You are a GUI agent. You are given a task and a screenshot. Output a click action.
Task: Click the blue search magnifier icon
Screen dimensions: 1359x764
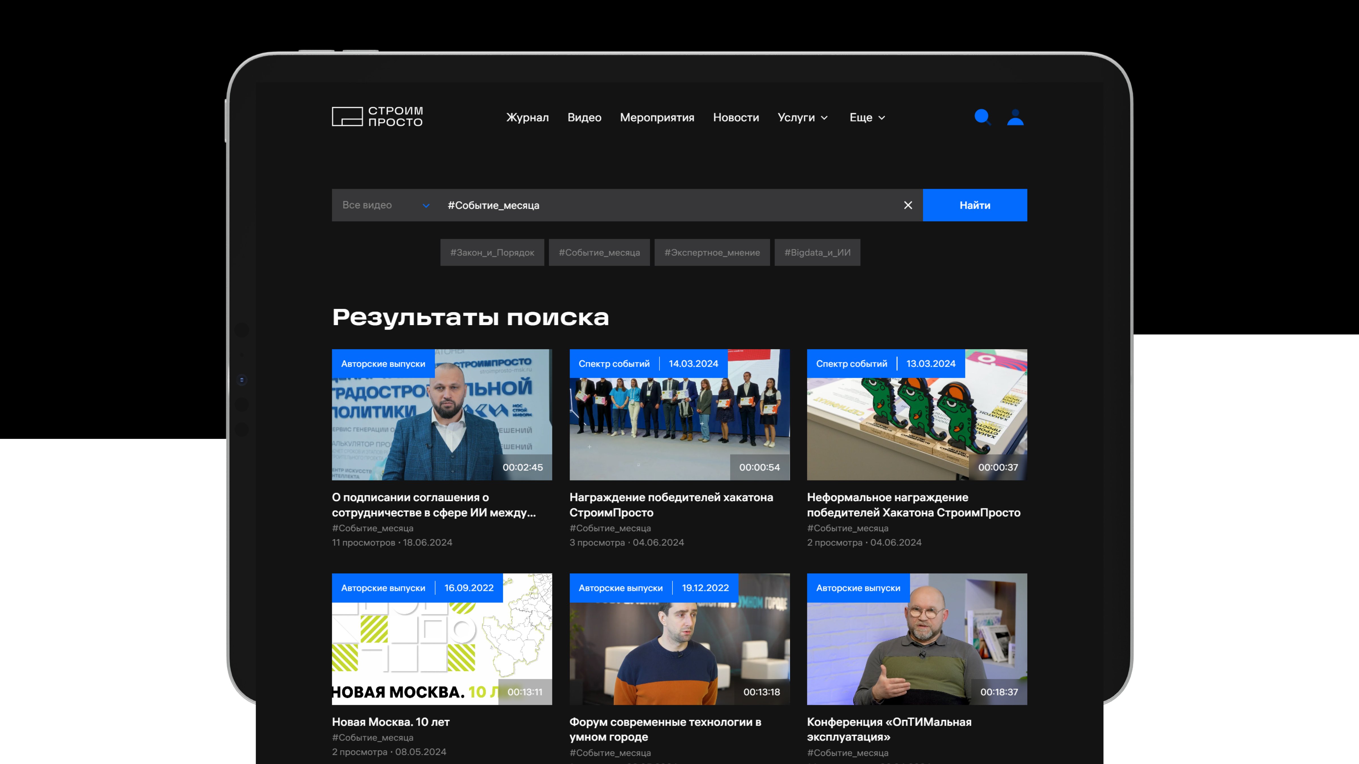[x=982, y=117]
